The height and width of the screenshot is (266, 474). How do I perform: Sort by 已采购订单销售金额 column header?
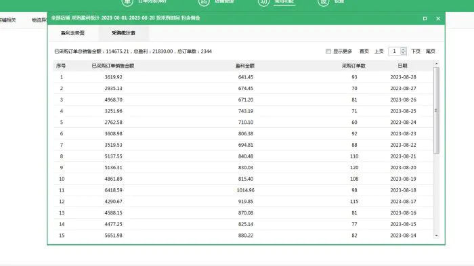click(x=113, y=66)
